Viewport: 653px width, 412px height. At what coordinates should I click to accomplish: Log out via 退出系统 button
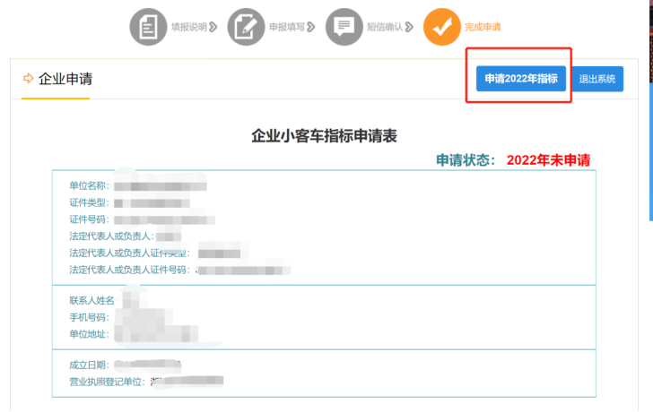point(597,79)
